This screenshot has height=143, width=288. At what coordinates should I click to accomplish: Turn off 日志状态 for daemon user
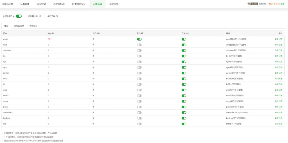pos(184,50)
